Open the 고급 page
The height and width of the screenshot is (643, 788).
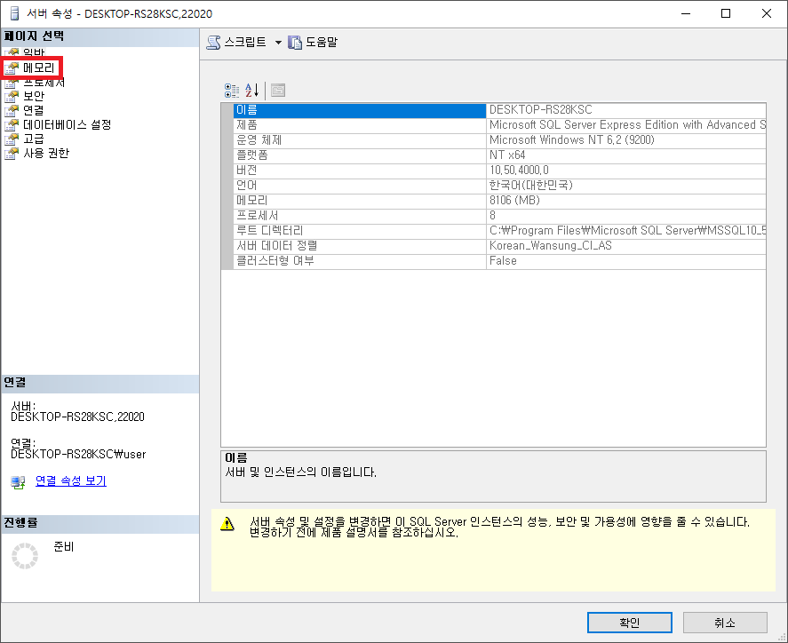click(x=34, y=139)
